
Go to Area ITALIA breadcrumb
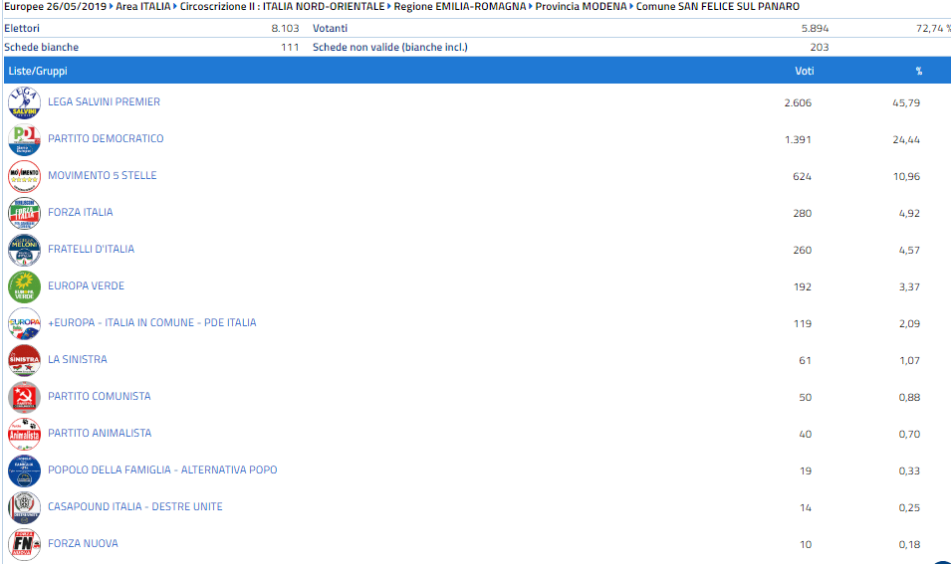143,7
